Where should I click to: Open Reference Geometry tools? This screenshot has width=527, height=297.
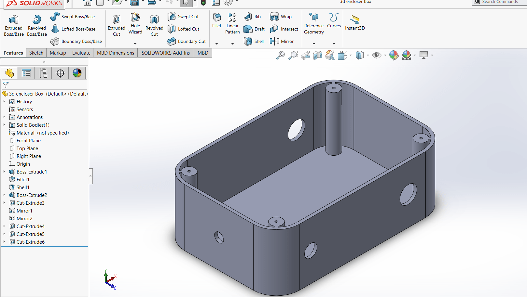click(x=314, y=24)
